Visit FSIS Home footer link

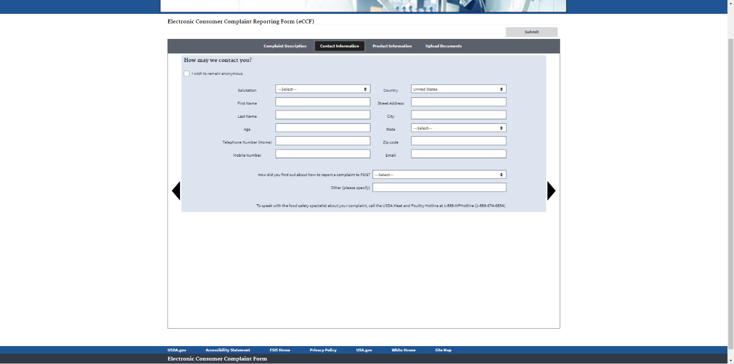[280, 350]
